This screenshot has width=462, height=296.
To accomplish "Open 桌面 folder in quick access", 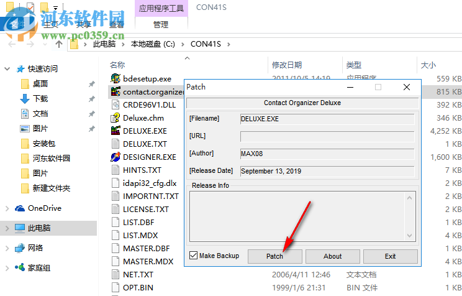I will pos(40,84).
